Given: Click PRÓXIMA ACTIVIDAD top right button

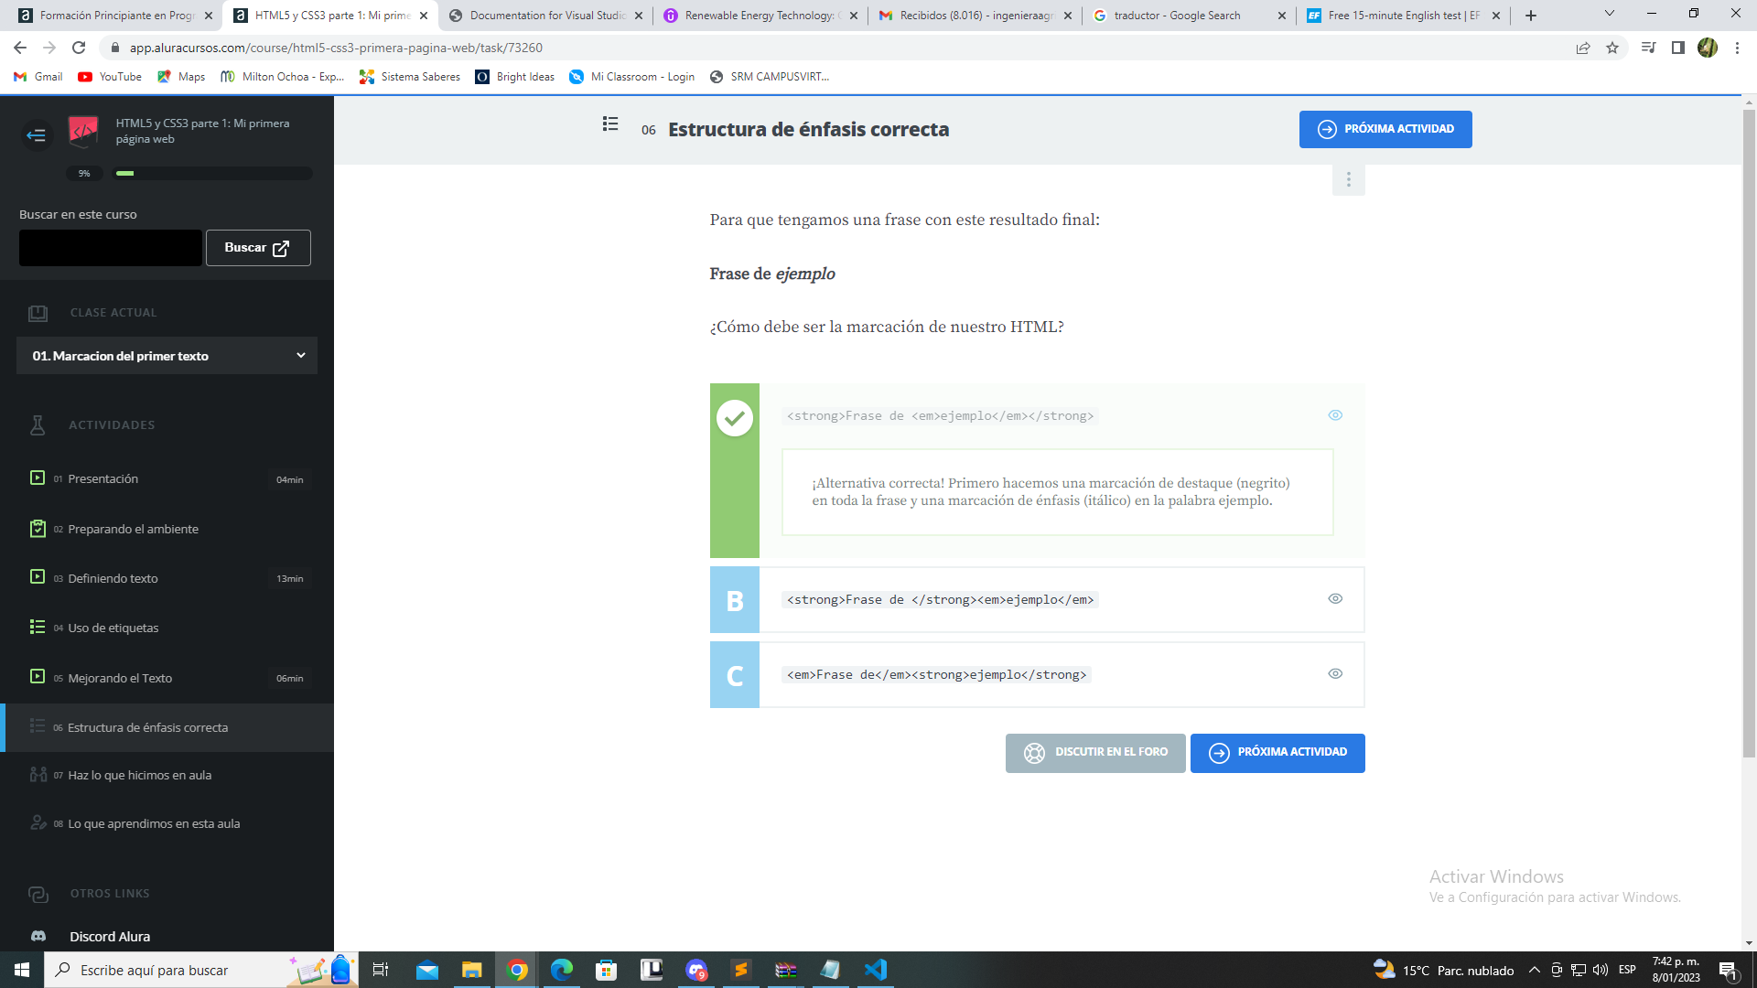Looking at the screenshot, I should [x=1385, y=129].
